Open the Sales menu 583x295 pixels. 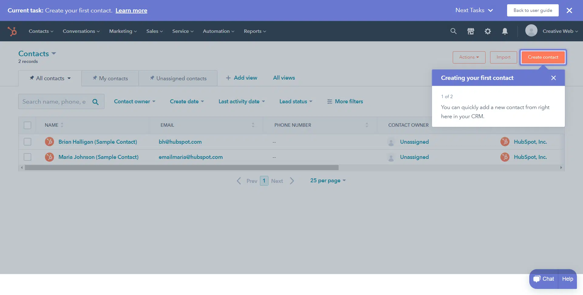(155, 31)
